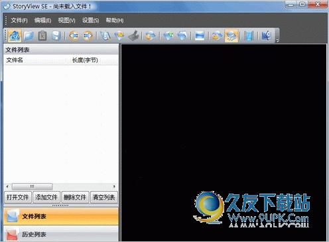Open the 视图(V) menu
This screenshot has height=242, width=329.
pos(66,21)
